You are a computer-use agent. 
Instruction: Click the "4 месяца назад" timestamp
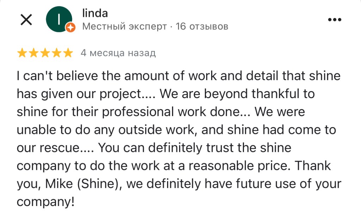(x=118, y=53)
